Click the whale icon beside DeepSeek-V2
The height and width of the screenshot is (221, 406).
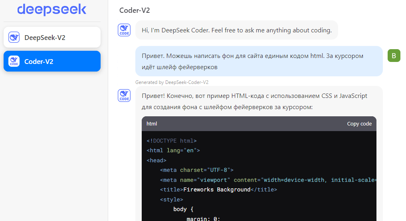[14, 38]
